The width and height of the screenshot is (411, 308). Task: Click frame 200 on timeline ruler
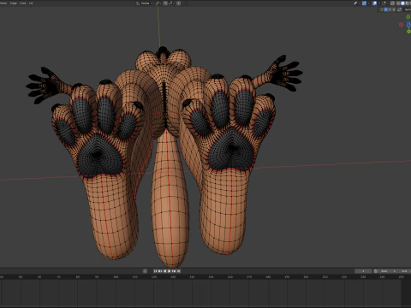pyautogui.click(x=306, y=277)
